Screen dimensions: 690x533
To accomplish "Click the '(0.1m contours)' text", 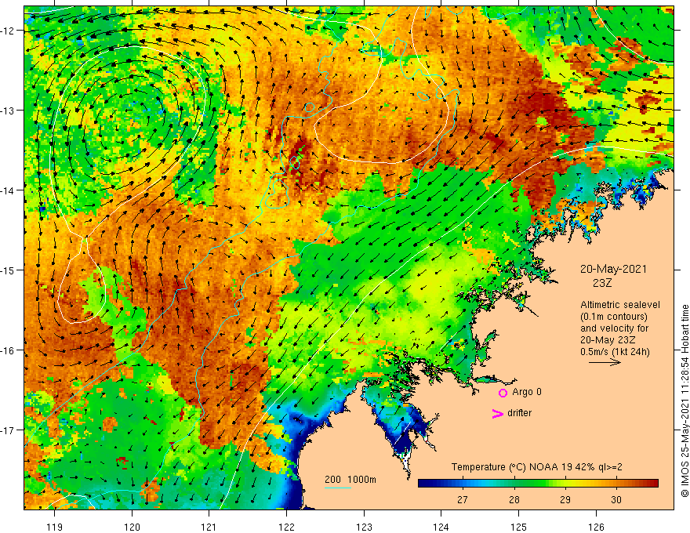I will (x=614, y=317).
